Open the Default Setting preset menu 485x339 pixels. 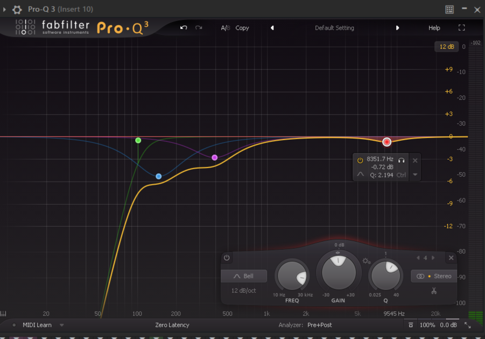pyautogui.click(x=334, y=28)
